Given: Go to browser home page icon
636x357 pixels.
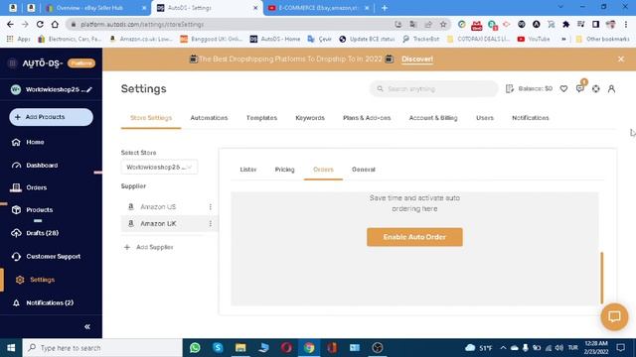Looking at the screenshot, I should [x=55, y=24].
